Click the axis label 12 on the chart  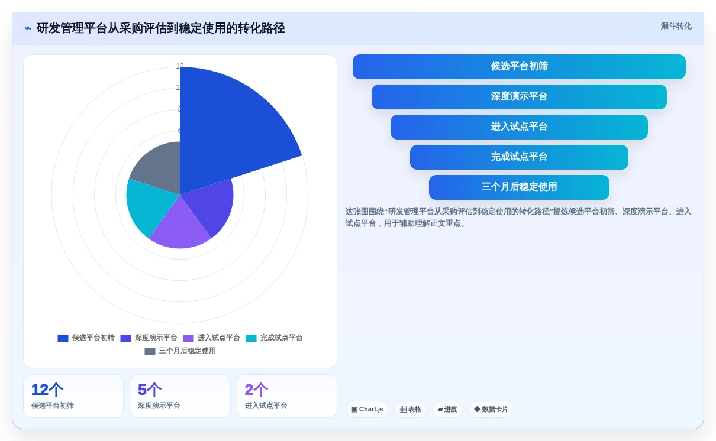tap(180, 66)
